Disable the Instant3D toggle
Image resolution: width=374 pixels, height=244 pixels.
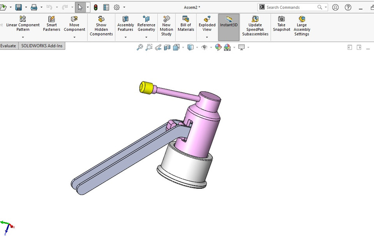coord(229,25)
